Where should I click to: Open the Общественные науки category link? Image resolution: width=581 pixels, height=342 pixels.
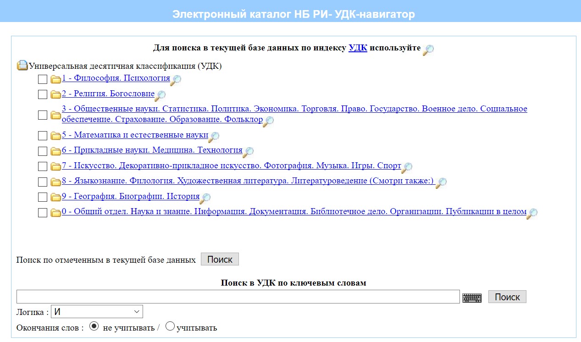(x=294, y=109)
